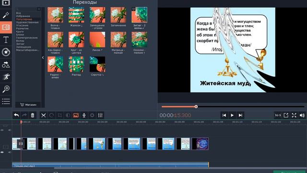Choose the Линза transition thumbnail
The image size is (307, 173).
(97, 39)
